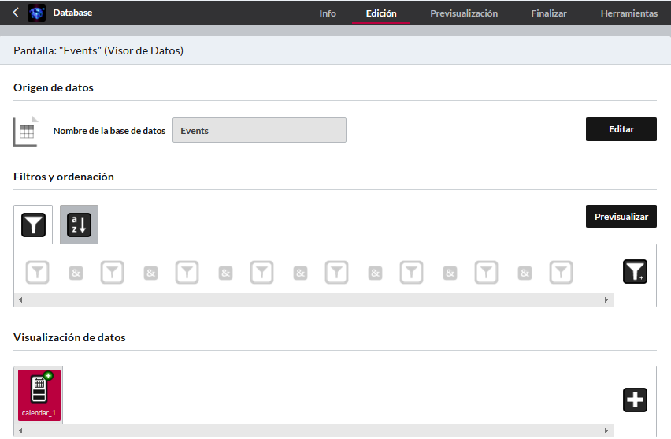
Task: Open the Herramientas tab
Action: coord(628,13)
